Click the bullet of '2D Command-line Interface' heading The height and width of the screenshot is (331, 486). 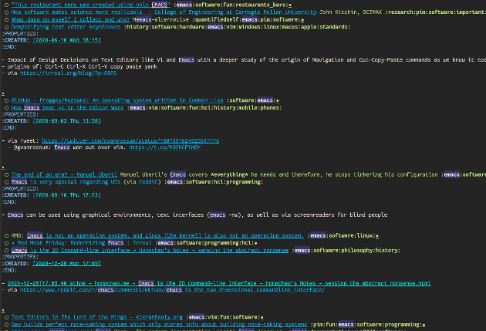6,251
